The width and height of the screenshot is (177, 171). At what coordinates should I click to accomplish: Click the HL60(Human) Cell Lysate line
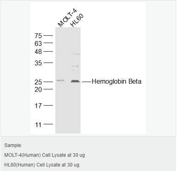[x=42, y=165]
